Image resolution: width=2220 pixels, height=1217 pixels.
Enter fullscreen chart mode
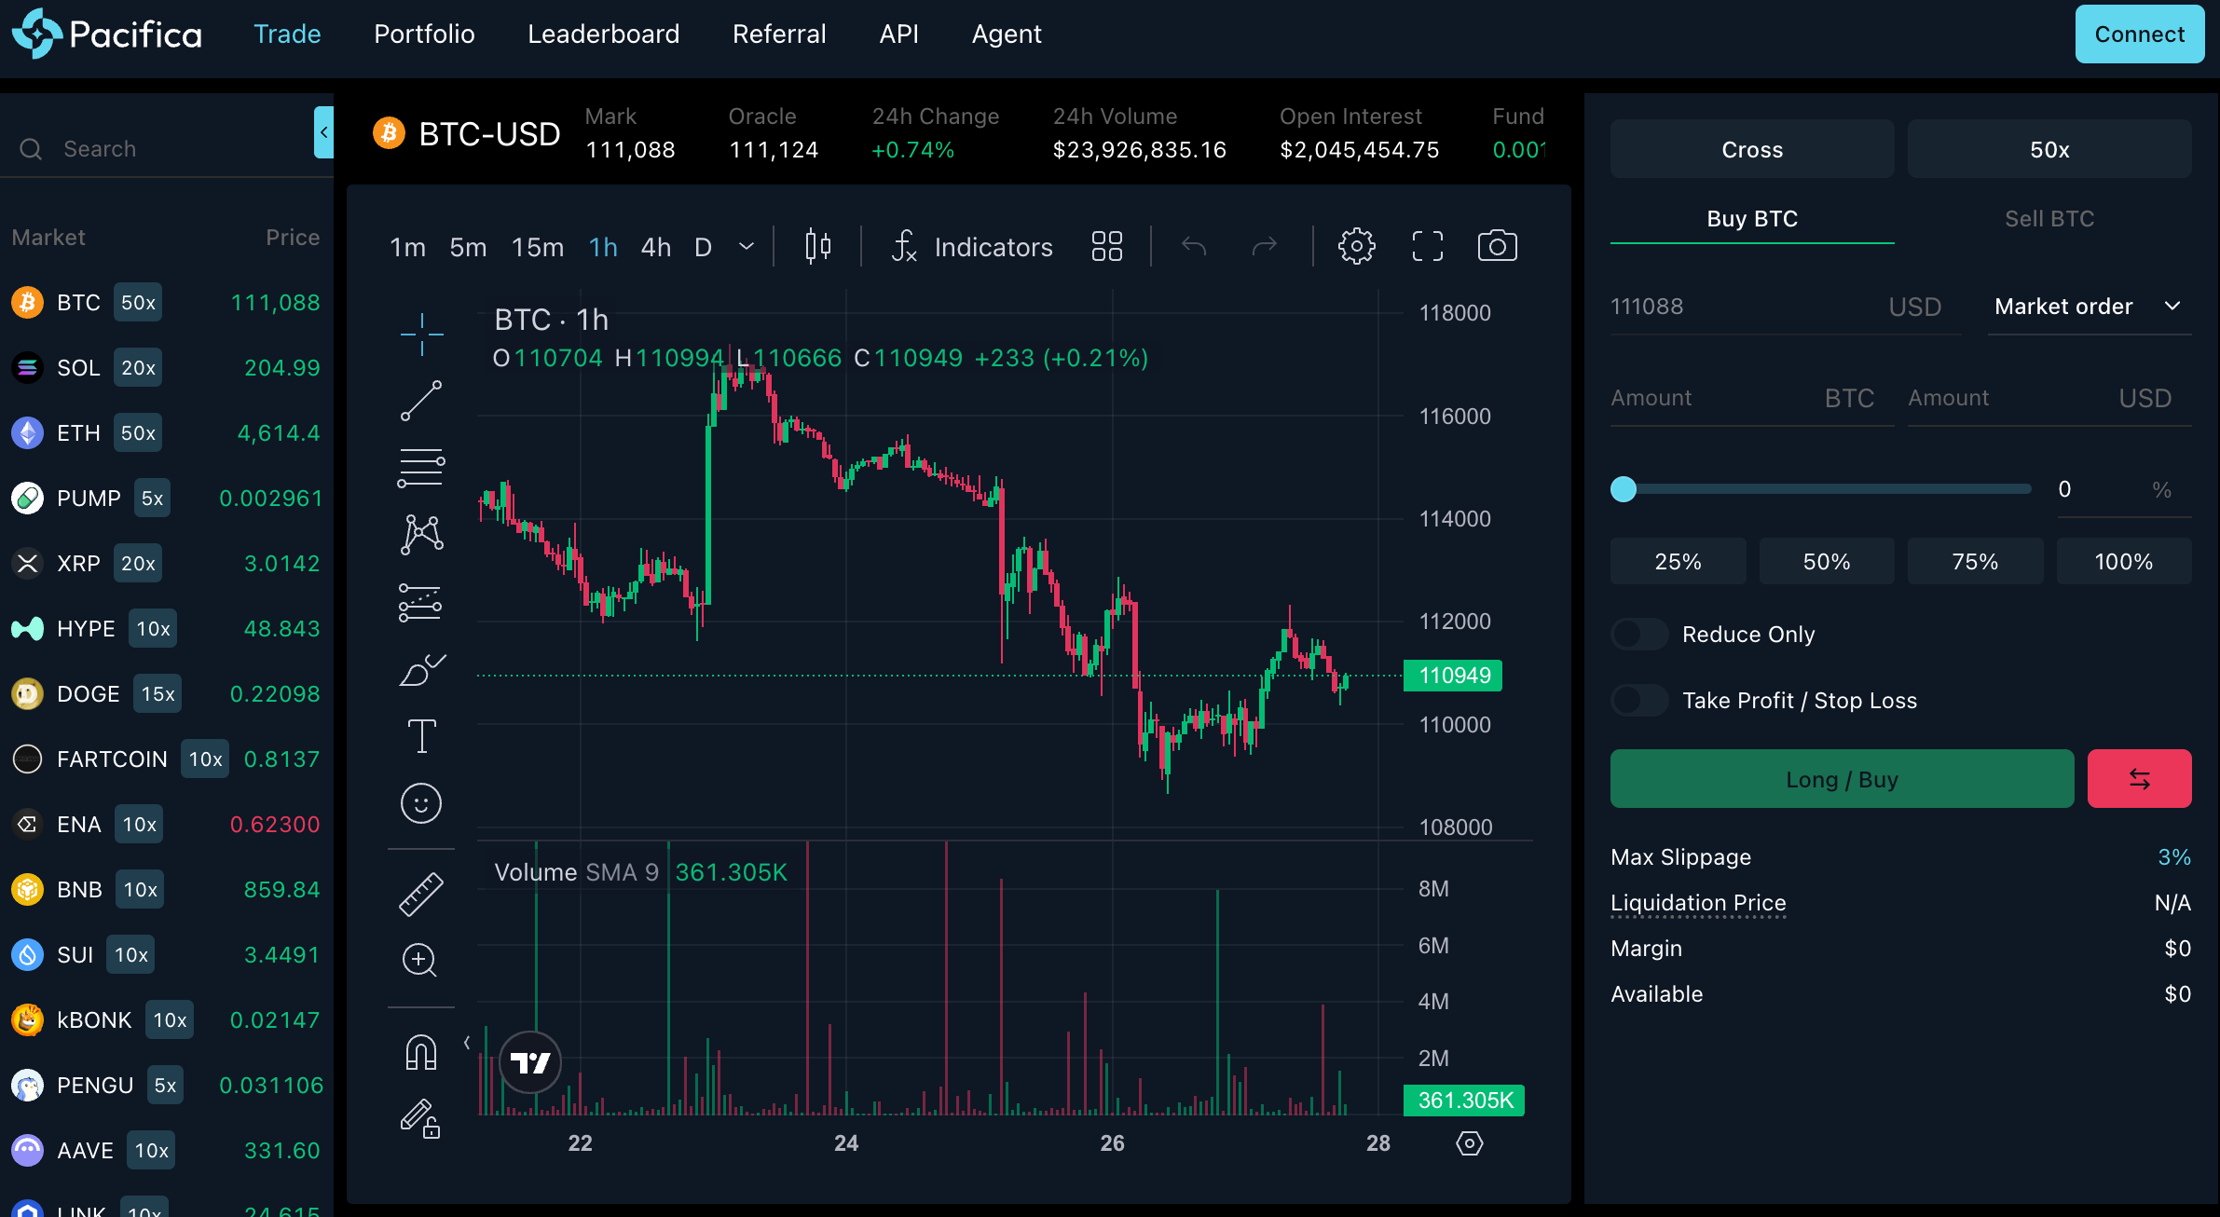tap(1427, 246)
